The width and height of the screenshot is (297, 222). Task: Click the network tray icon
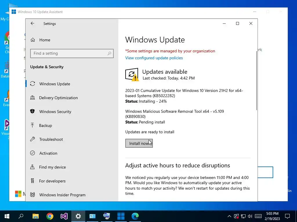pyautogui.click(x=243, y=216)
